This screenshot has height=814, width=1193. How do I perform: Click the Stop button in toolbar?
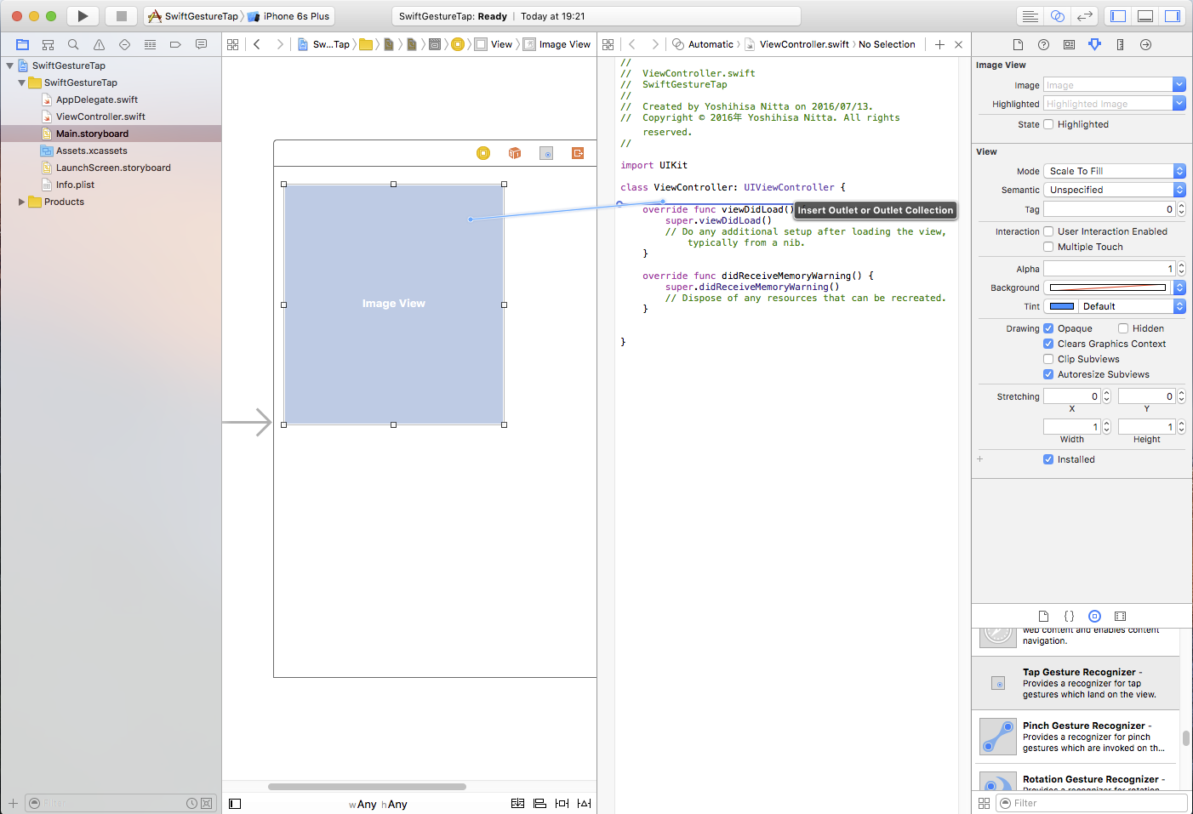pyautogui.click(x=121, y=16)
